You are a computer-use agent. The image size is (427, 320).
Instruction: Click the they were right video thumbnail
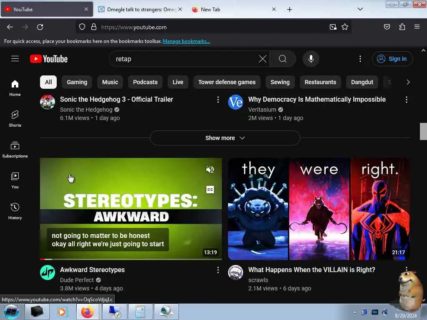(x=319, y=209)
